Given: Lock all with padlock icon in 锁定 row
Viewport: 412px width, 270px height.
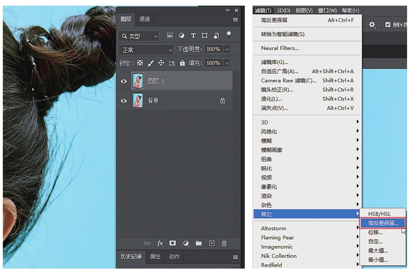Looking at the screenshot, I should point(182,63).
